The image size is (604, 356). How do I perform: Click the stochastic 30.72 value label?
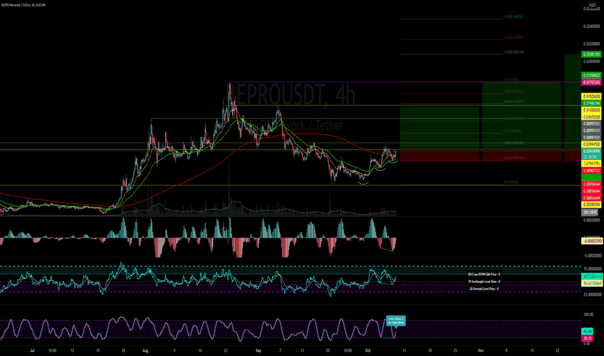tap(587, 339)
